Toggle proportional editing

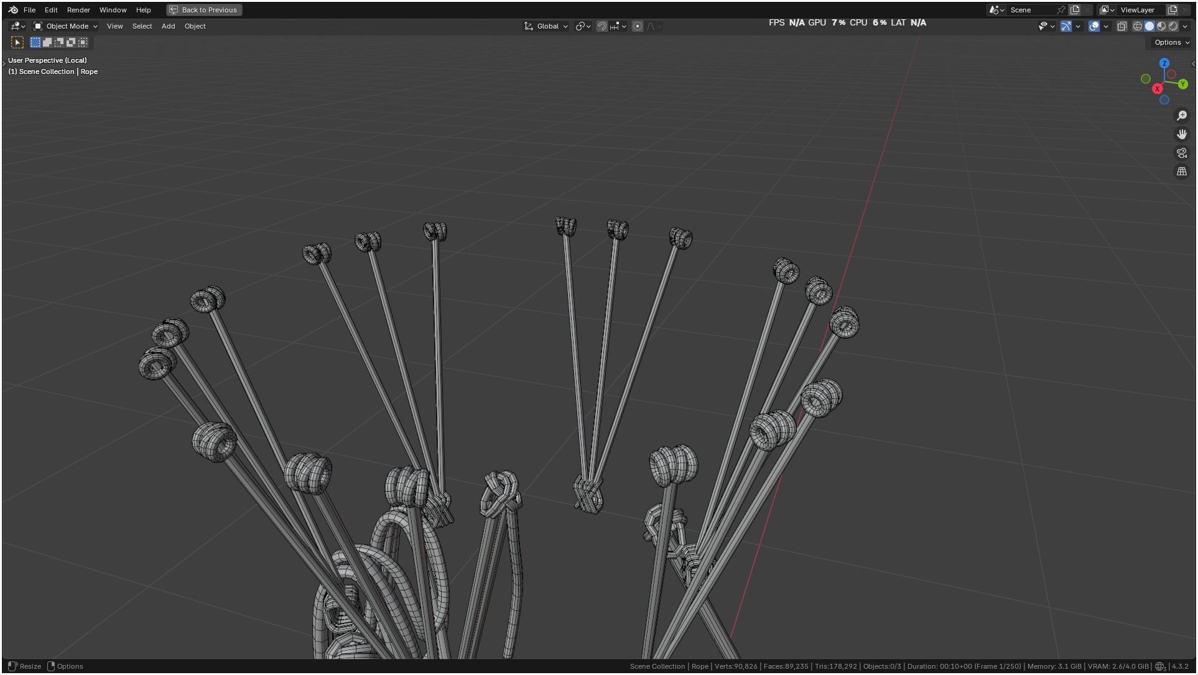pos(638,26)
